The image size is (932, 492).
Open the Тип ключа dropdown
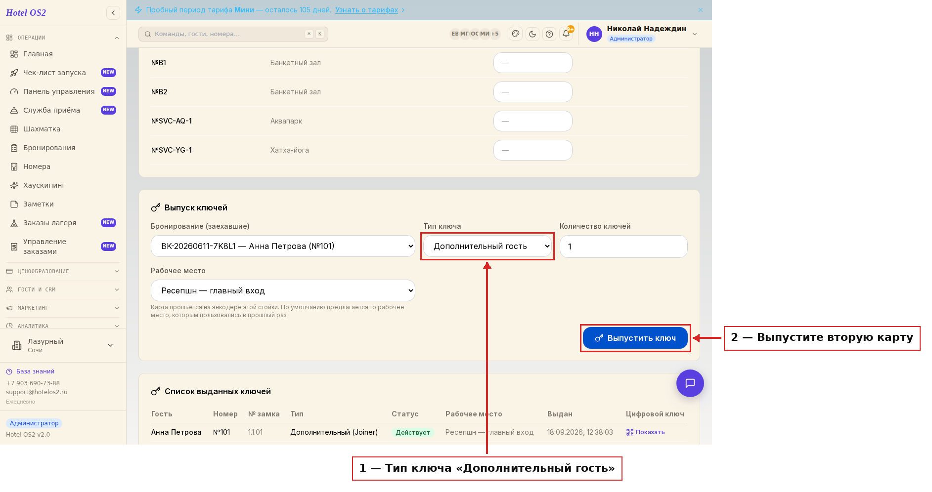click(488, 246)
